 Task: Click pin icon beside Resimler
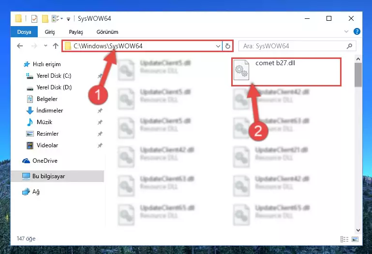point(100,134)
